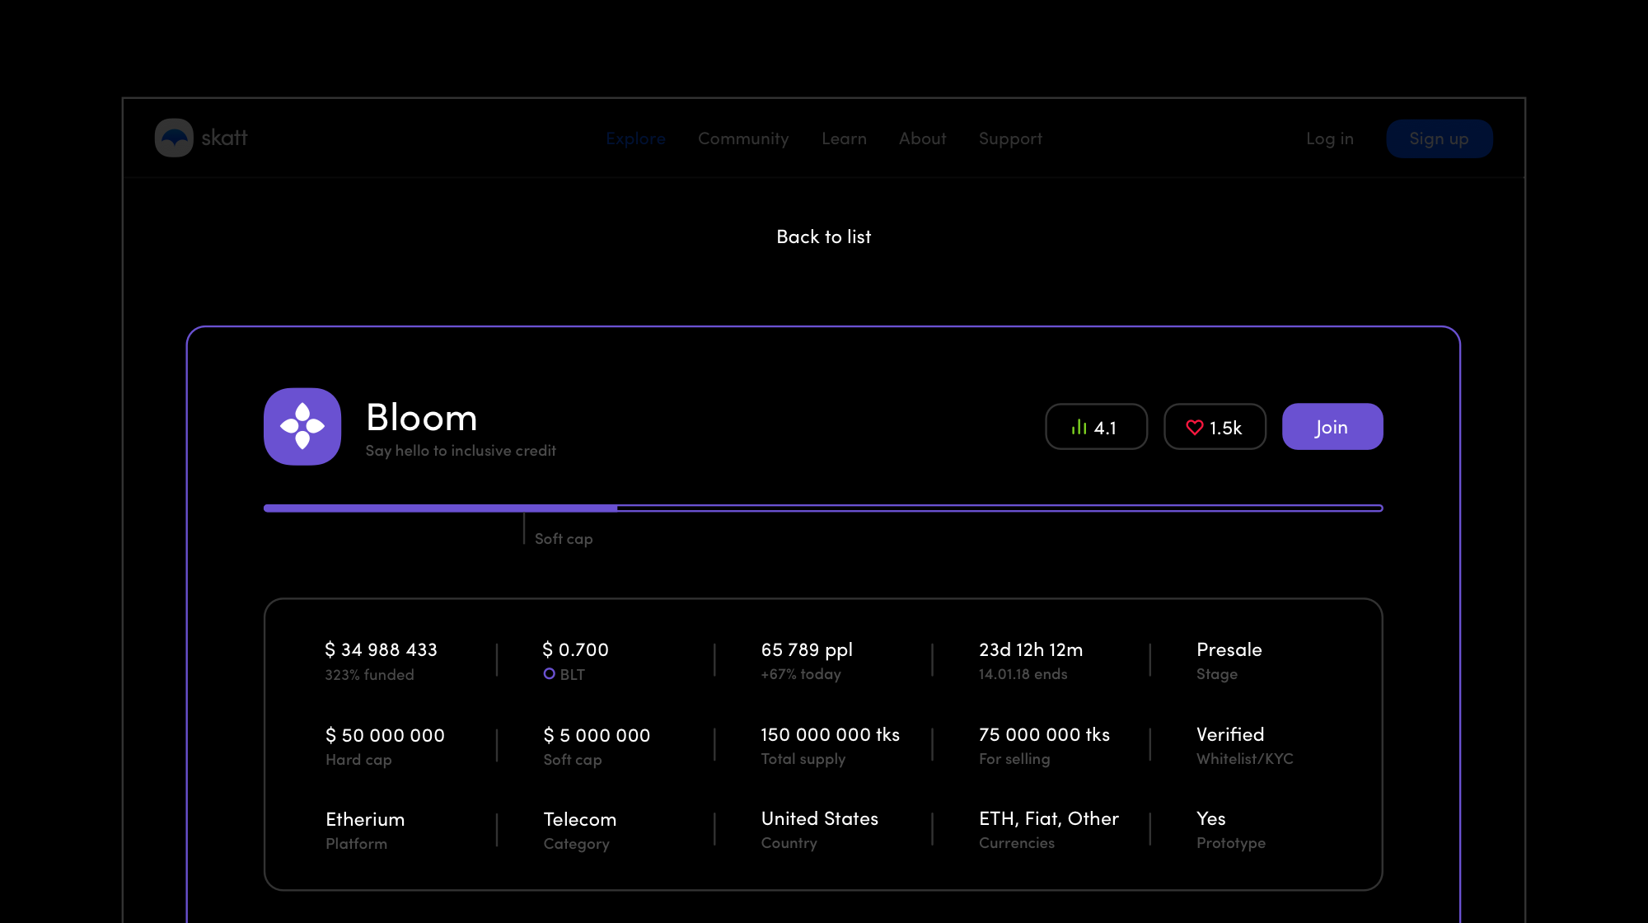Click the red heart likes icon
Viewport: 1648px width, 923px height.
tap(1194, 427)
